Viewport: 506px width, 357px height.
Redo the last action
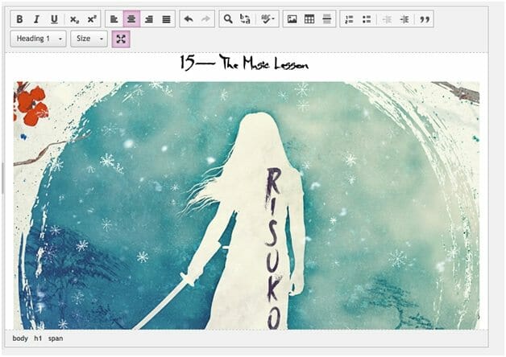pos(206,19)
